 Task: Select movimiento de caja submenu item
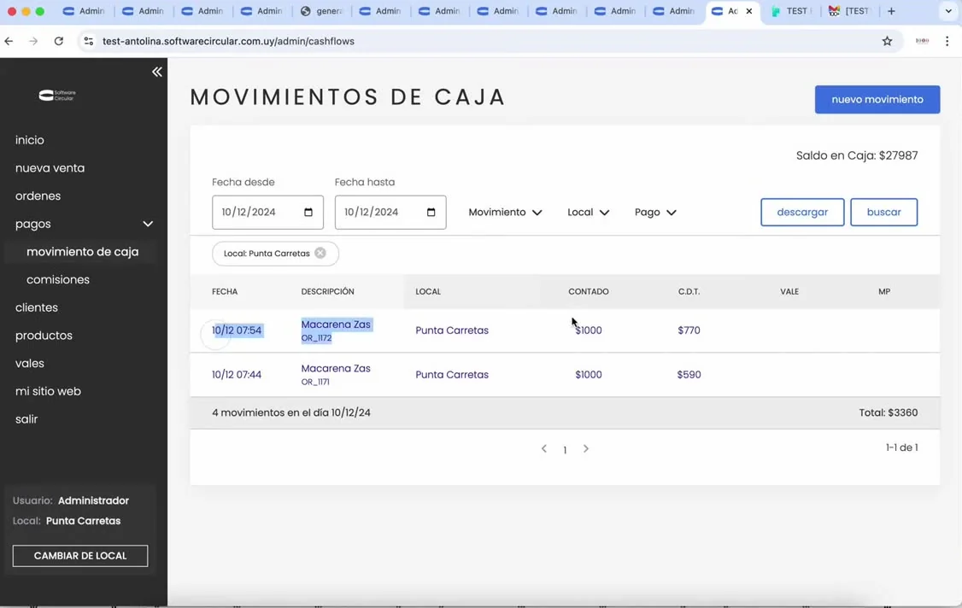click(82, 252)
